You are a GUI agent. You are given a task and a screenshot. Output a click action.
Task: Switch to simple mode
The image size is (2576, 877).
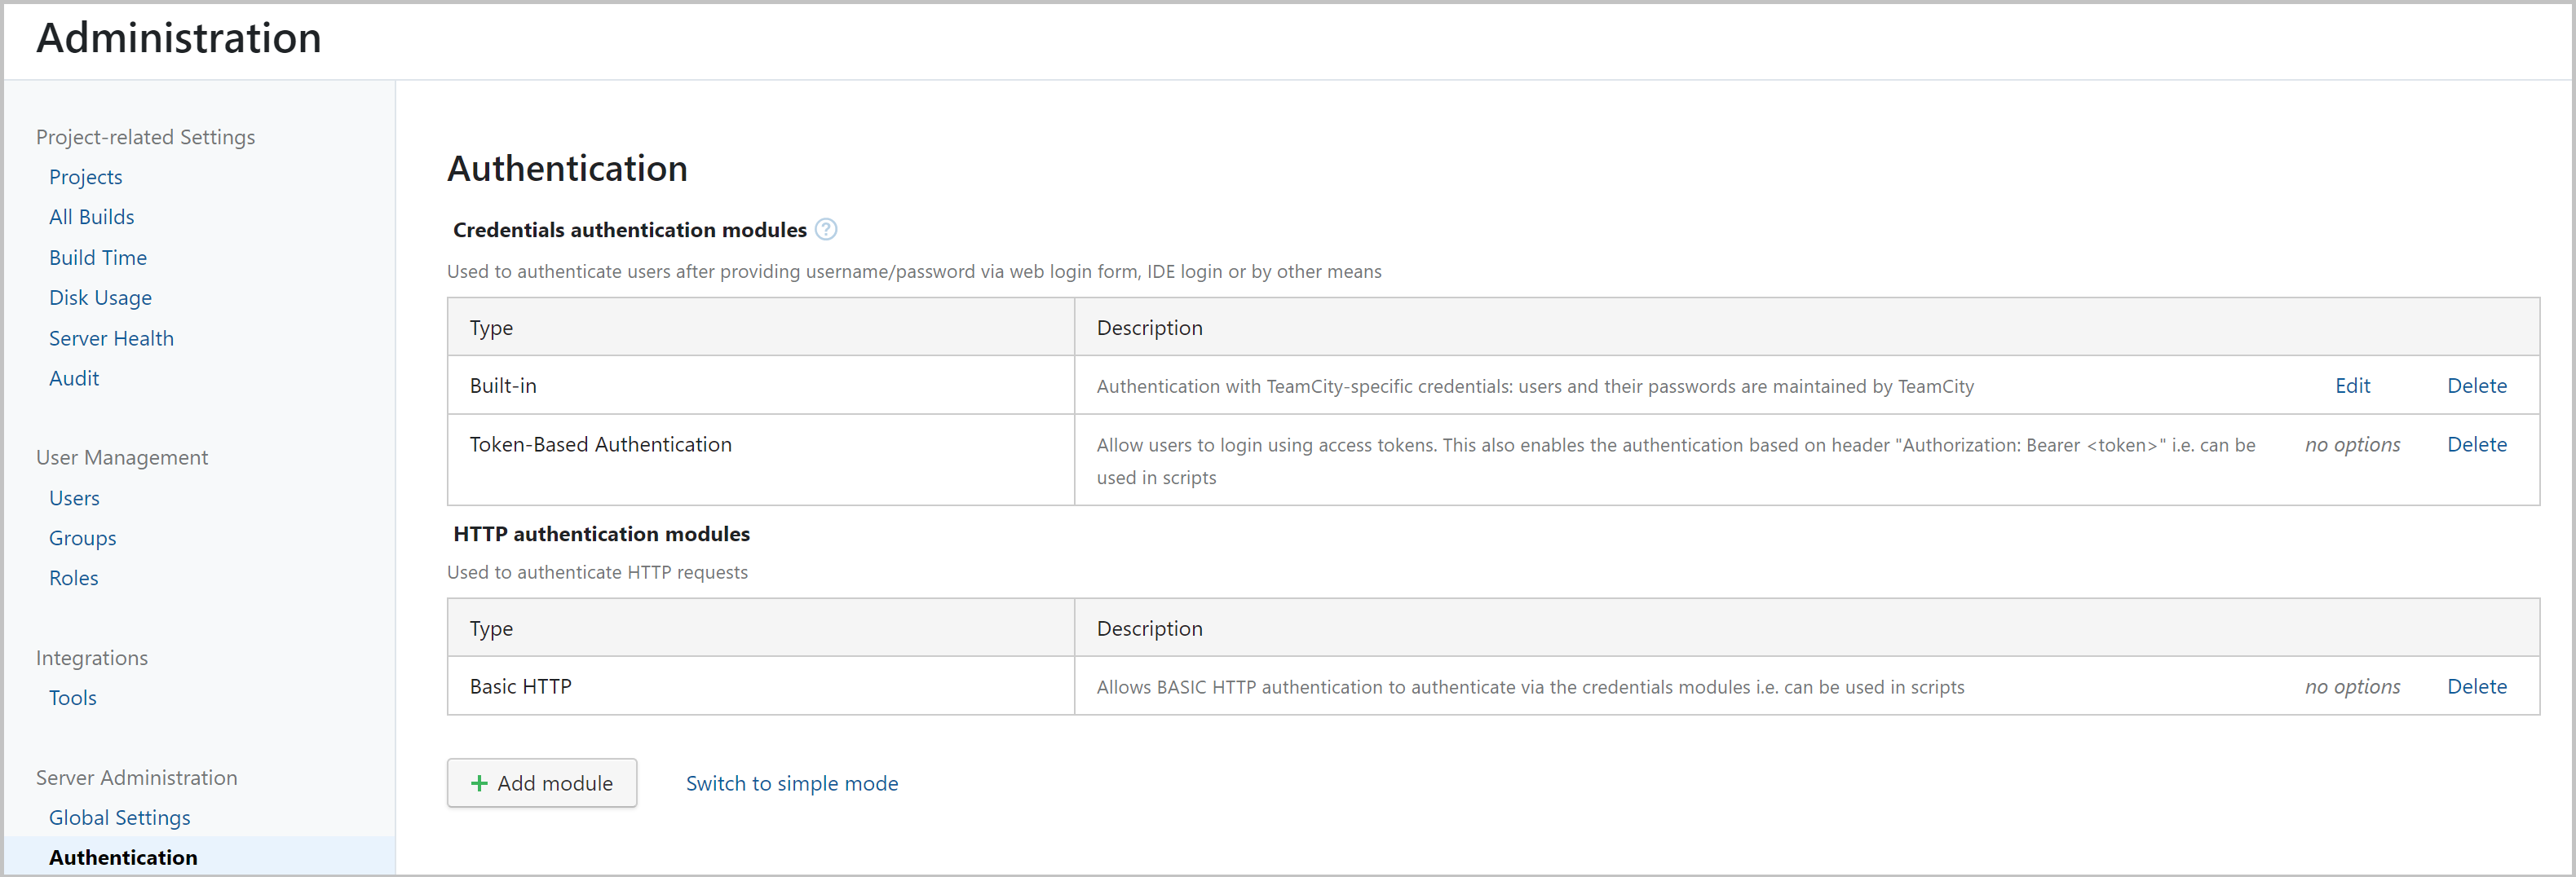[x=791, y=783]
